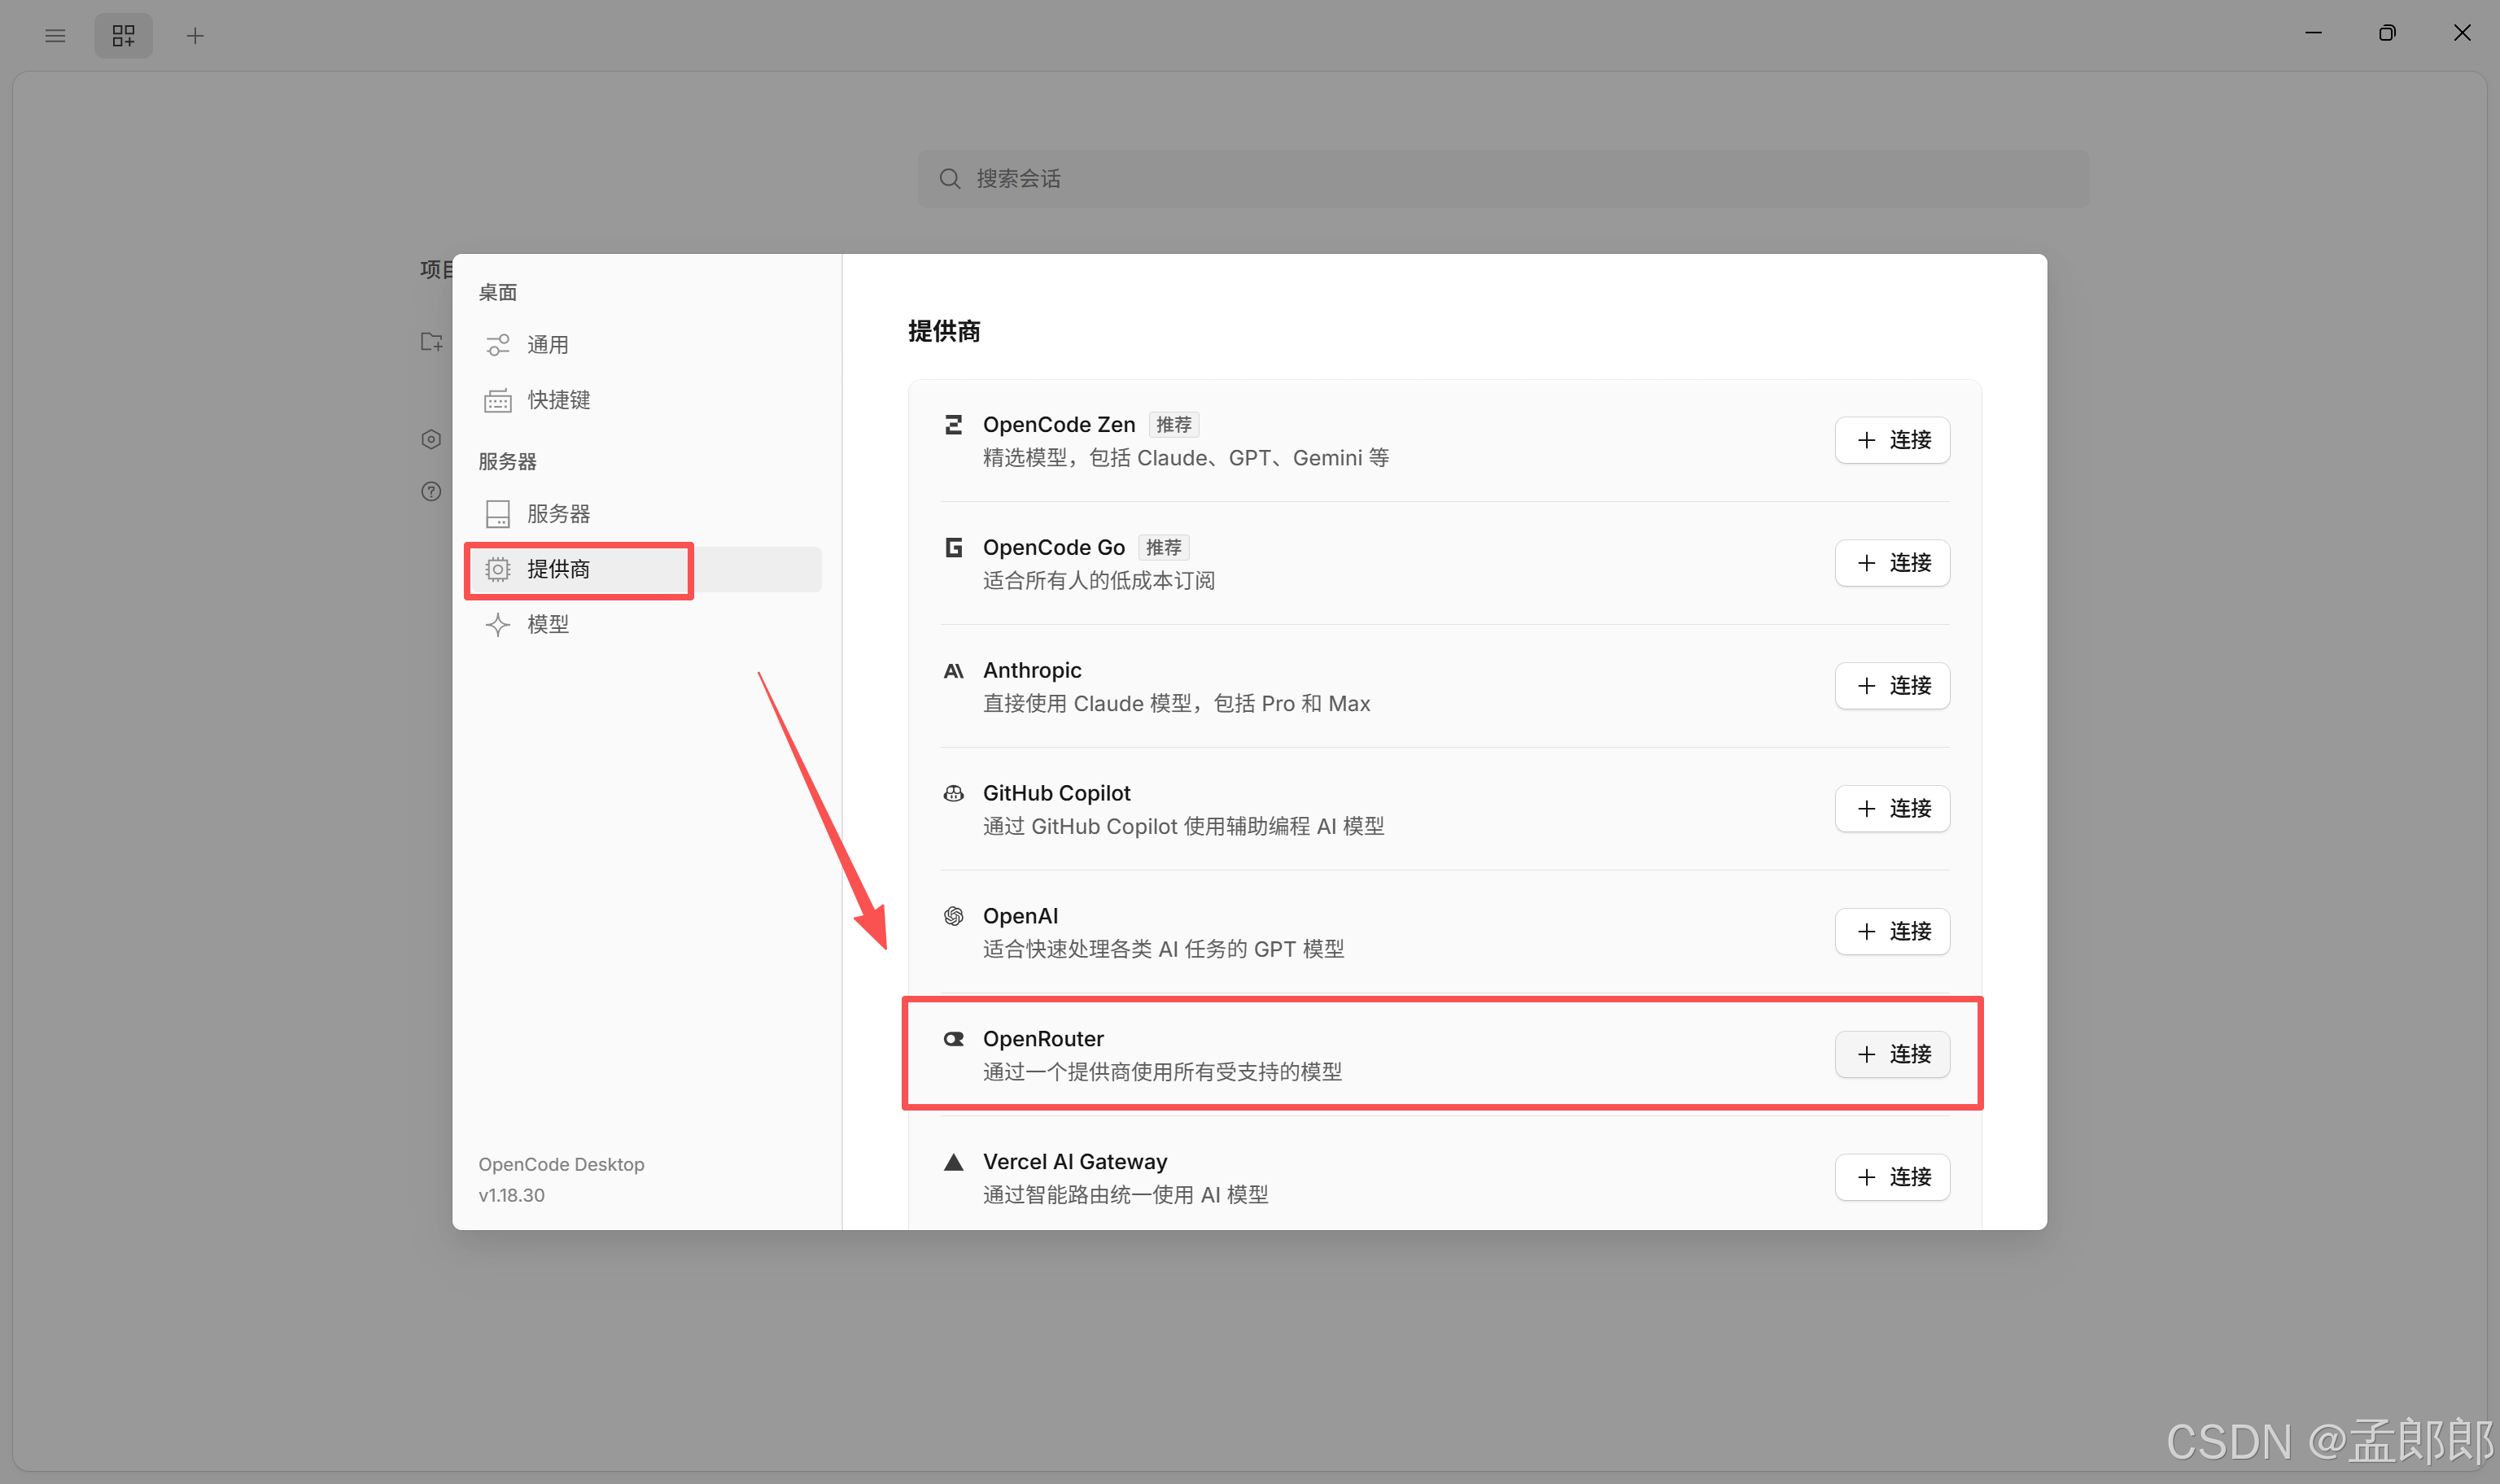Open the hamburger sidebar menu icon
Screen dimensions: 2500x1484
click(x=55, y=36)
